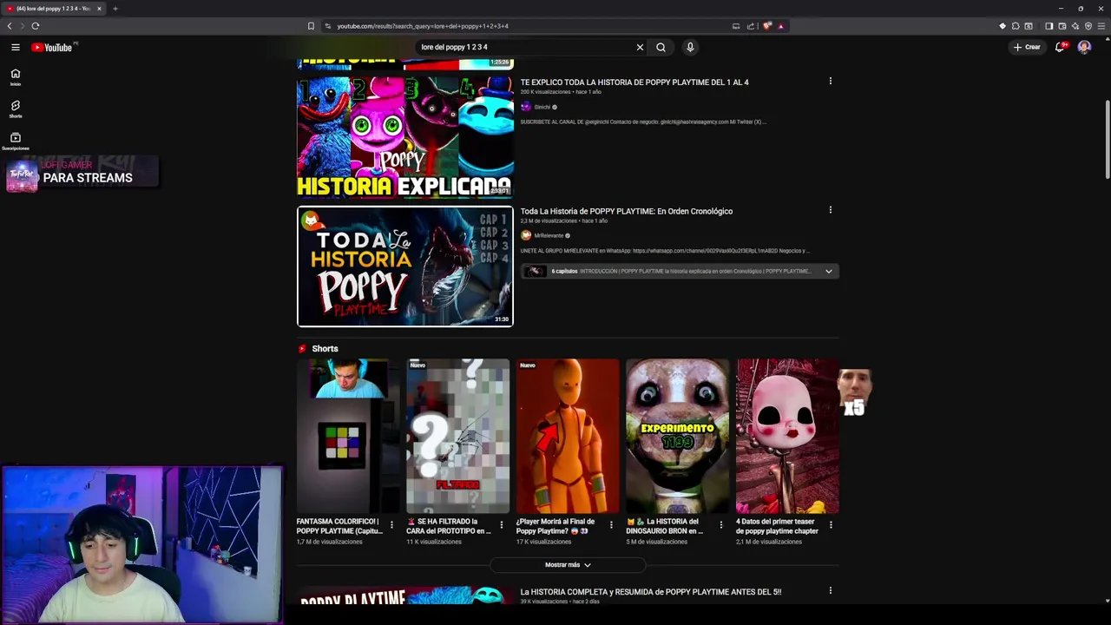1111x625 pixels.
Task: Open options menu for TE EXPLICO TODA video
Action: tap(830, 81)
